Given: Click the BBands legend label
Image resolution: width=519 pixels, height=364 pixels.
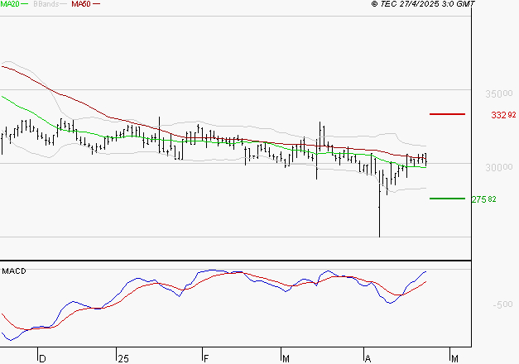Looking at the screenshot, I should click(46, 4).
